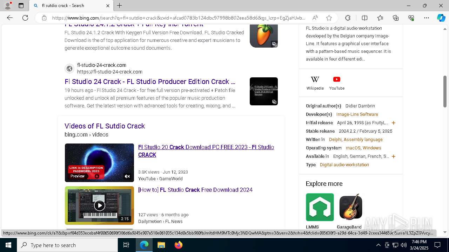Open Copilot sidebar

(441, 18)
